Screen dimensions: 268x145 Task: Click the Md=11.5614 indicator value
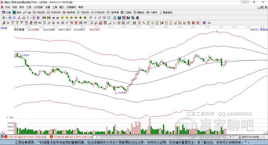click(x=65, y=30)
